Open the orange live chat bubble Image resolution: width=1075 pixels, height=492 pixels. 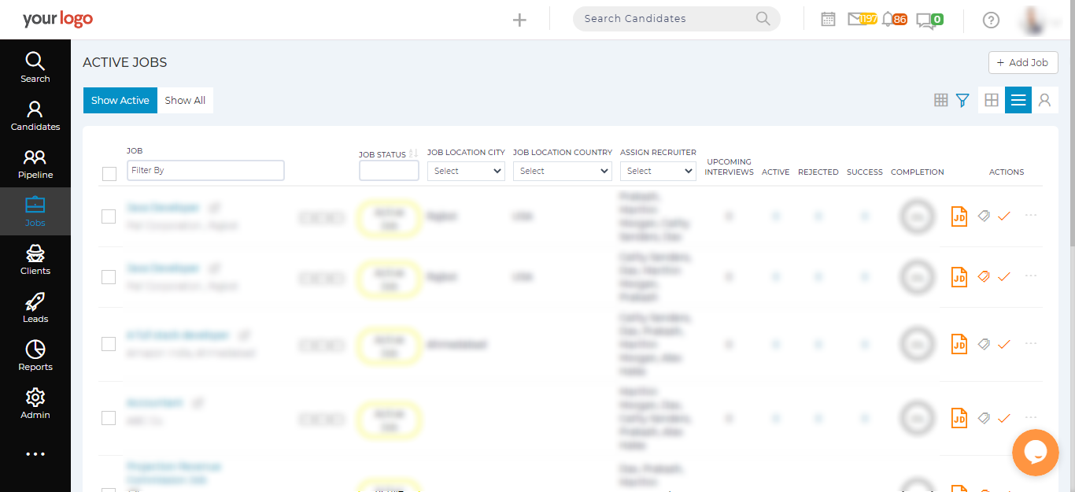coord(1036,453)
